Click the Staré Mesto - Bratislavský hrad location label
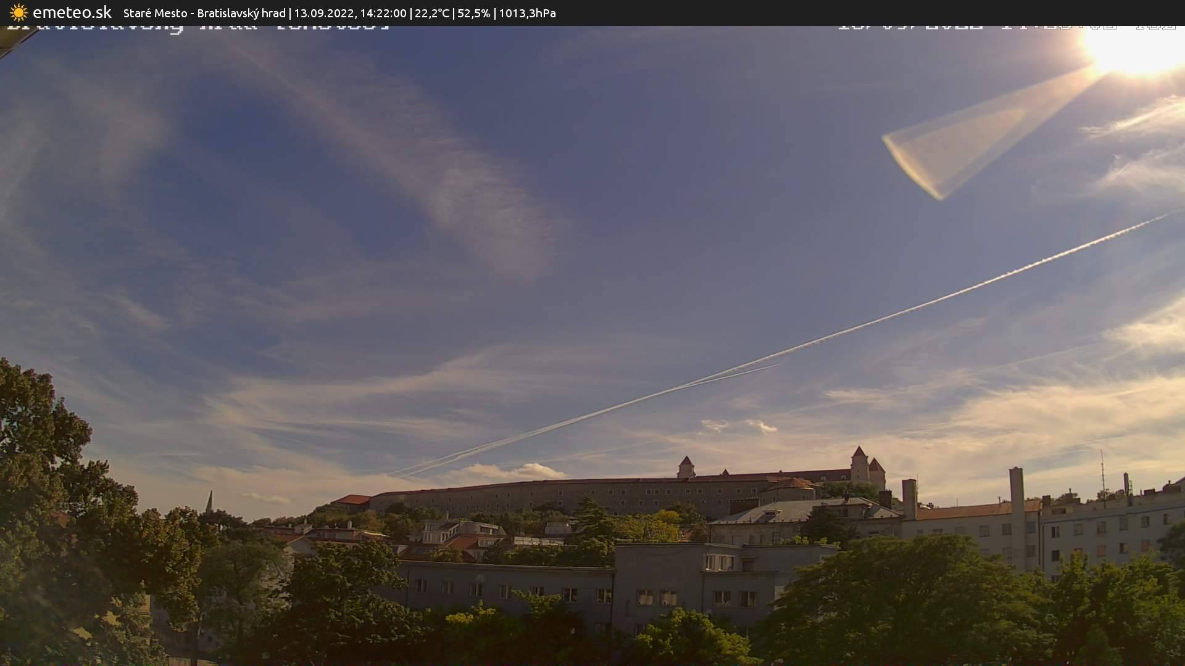 point(204,13)
